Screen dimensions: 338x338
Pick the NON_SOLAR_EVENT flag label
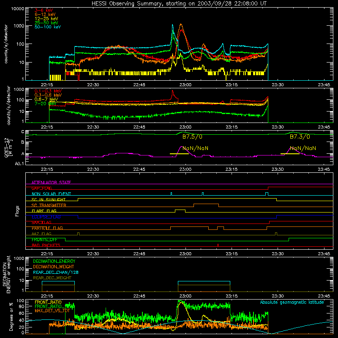[51, 194]
